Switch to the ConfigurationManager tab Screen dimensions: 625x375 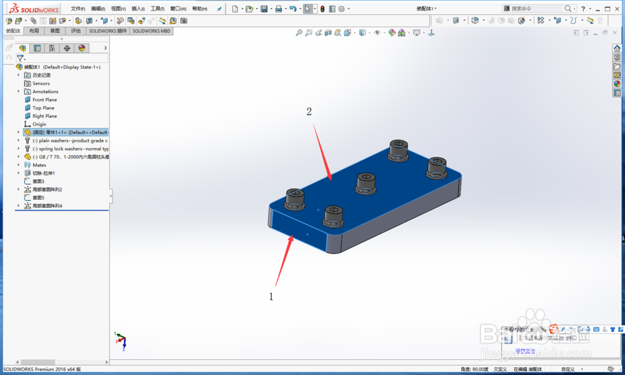52,48
